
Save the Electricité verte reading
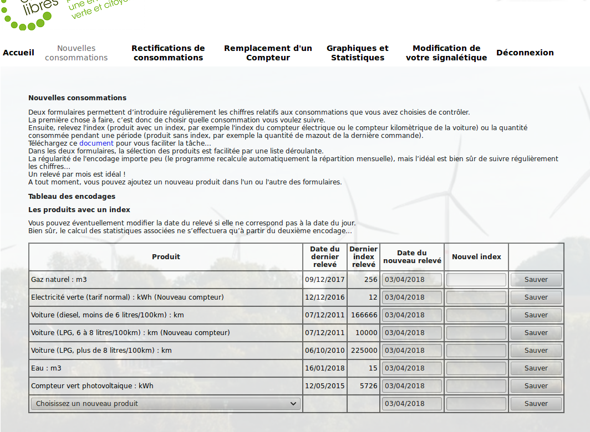(536, 297)
